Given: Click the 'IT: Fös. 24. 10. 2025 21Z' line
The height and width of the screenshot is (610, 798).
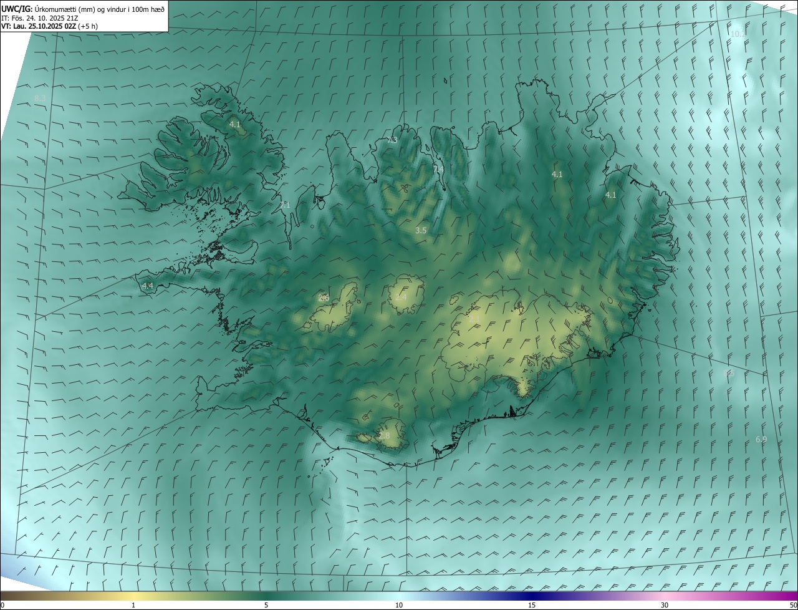Looking at the screenshot, I should coord(39,17).
